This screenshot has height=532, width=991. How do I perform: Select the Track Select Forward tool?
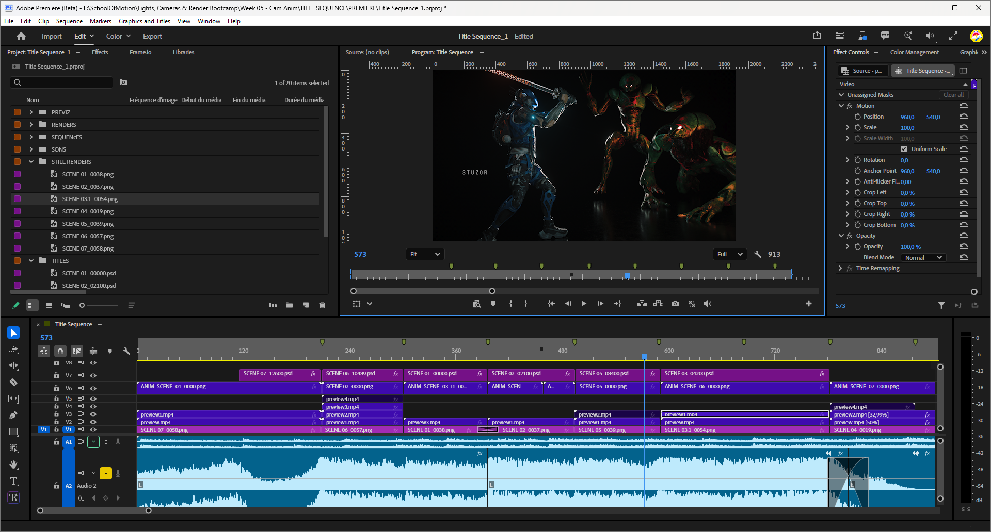[x=13, y=349]
